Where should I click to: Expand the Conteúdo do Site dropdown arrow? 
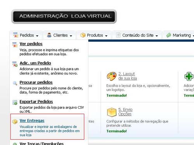click(157, 36)
